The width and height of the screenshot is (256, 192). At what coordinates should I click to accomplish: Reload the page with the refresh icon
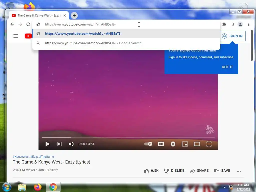(28, 24)
